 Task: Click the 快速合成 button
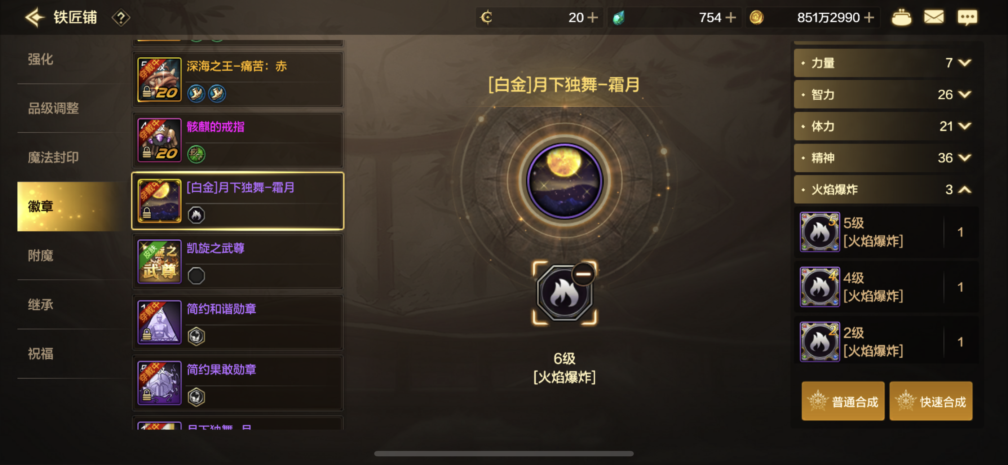click(931, 401)
